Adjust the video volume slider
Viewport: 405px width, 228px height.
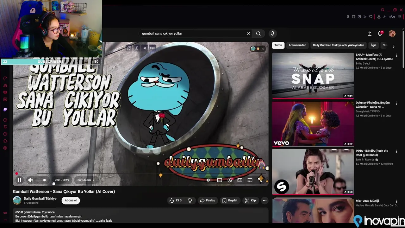coord(40,180)
